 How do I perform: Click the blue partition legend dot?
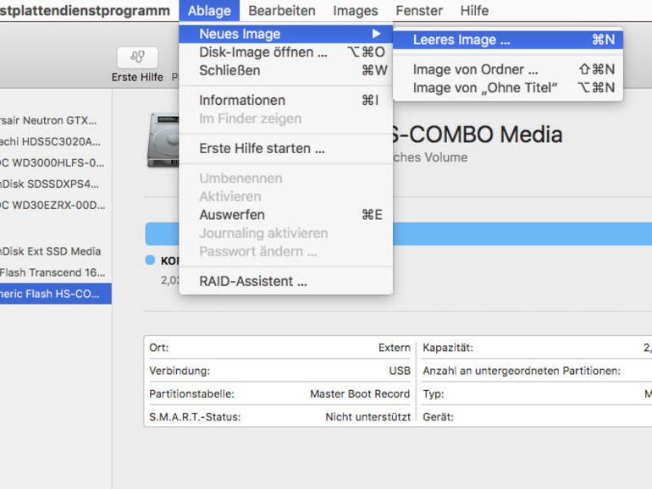pos(150,260)
